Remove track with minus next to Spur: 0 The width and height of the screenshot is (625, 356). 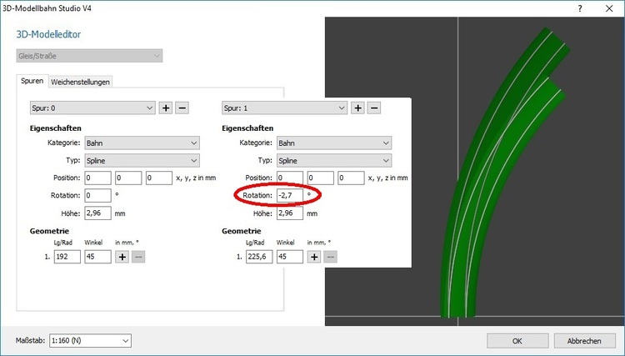[182, 108]
